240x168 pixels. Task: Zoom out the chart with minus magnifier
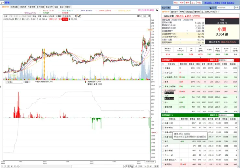tap(127, 166)
